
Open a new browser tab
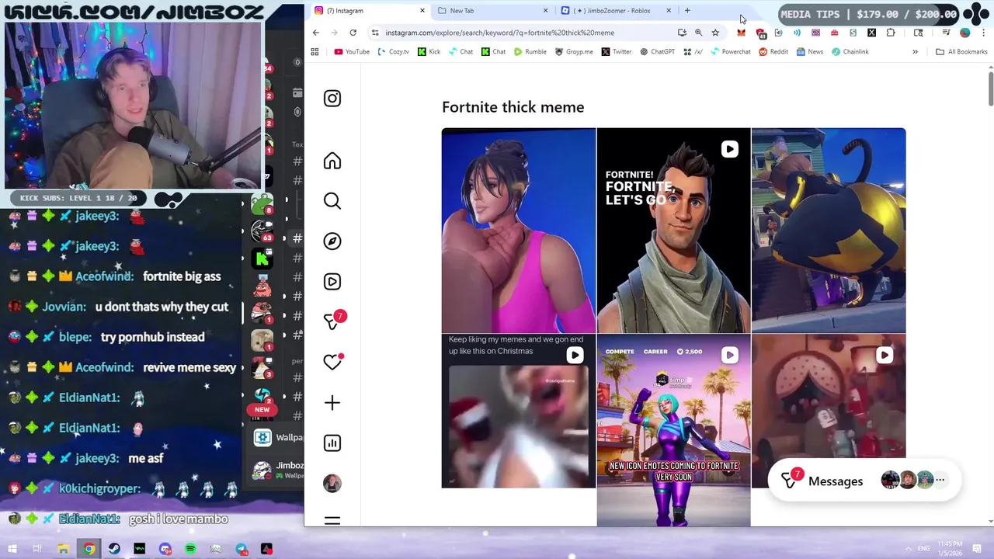click(687, 11)
